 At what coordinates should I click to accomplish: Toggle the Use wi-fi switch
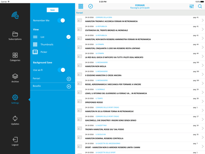click(61, 70)
